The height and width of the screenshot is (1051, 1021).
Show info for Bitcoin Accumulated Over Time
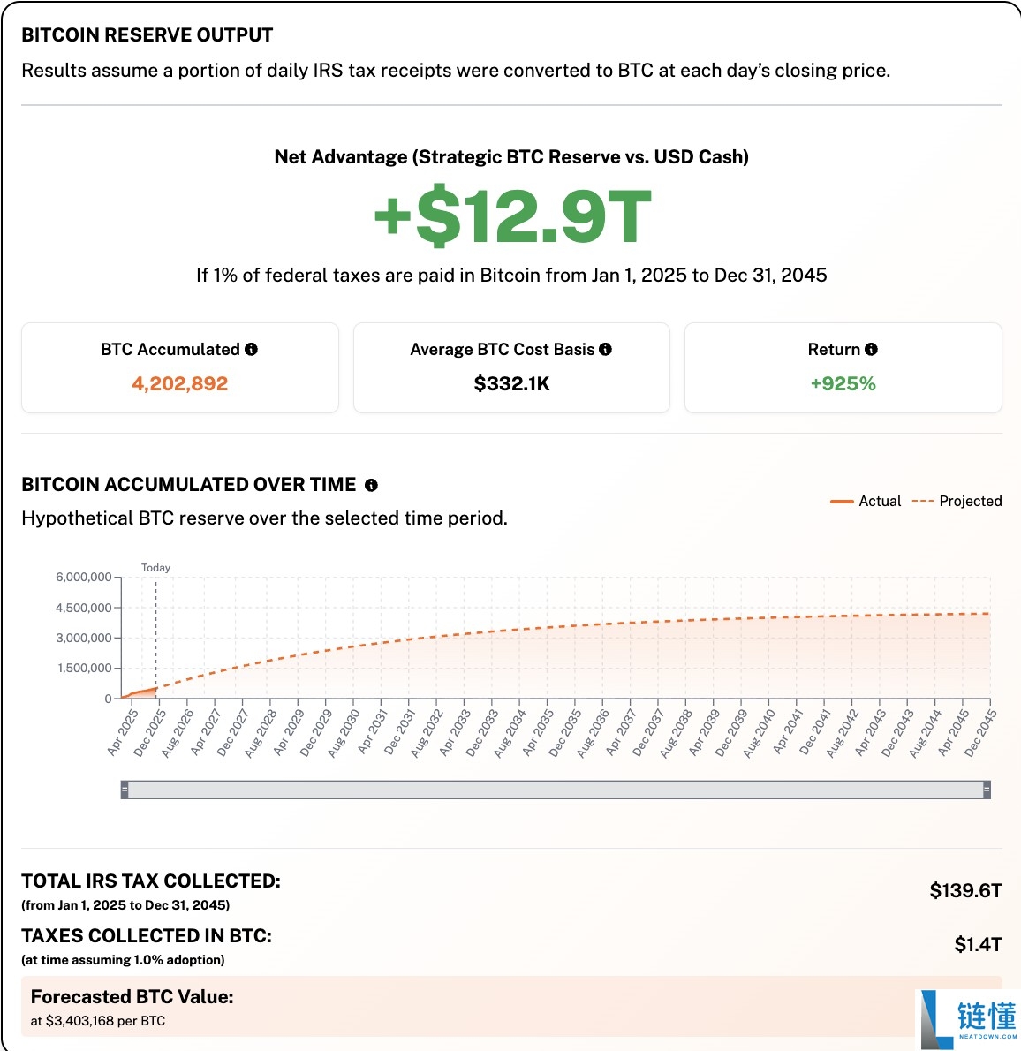371,485
